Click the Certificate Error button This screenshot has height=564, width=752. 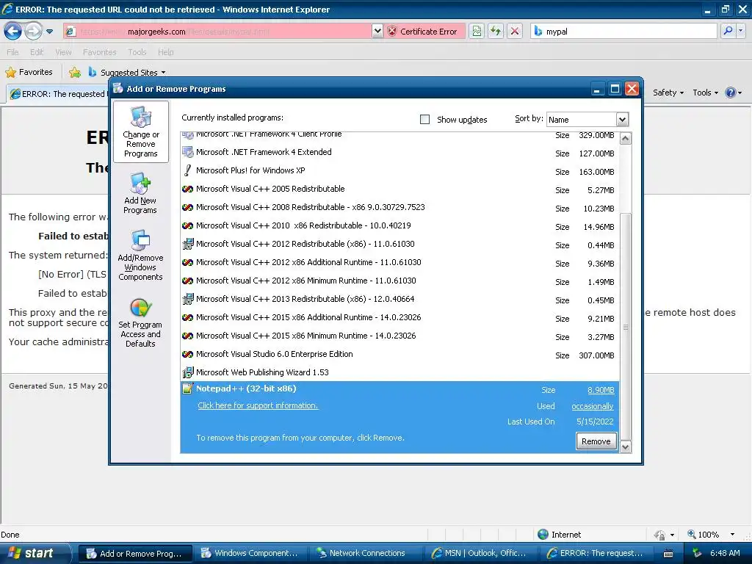pos(425,31)
